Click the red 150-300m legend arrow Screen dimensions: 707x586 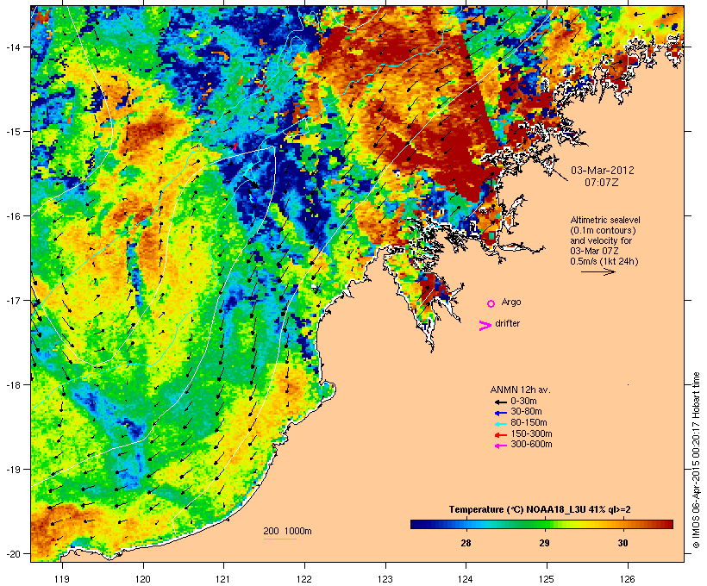click(501, 435)
